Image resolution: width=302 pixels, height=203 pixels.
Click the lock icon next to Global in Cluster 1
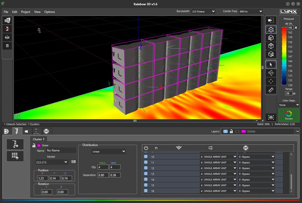[x=34, y=146]
